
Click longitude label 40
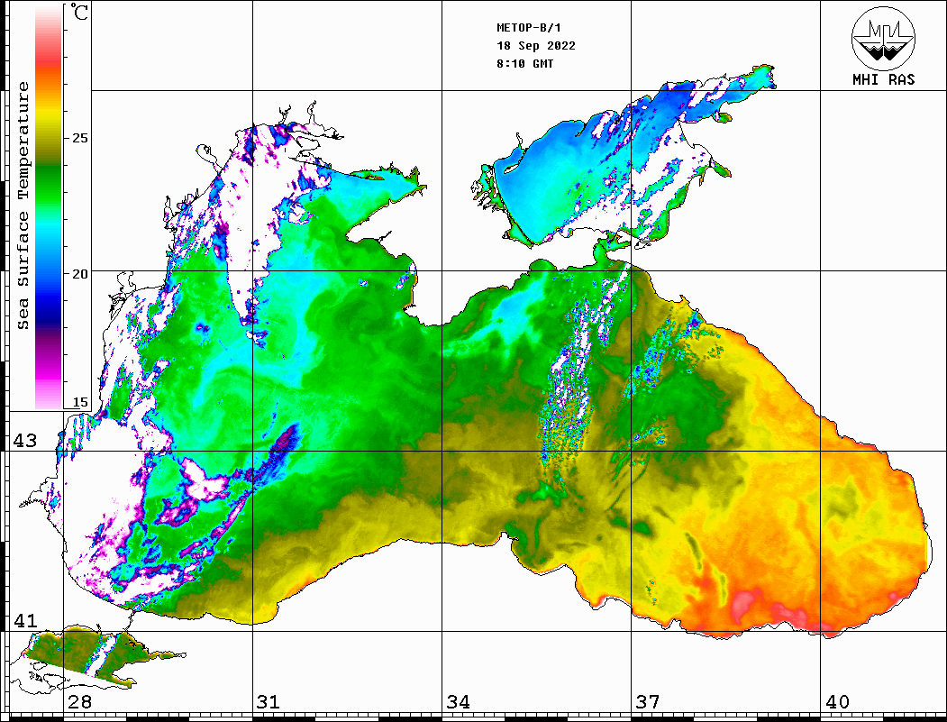[x=837, y=701]
